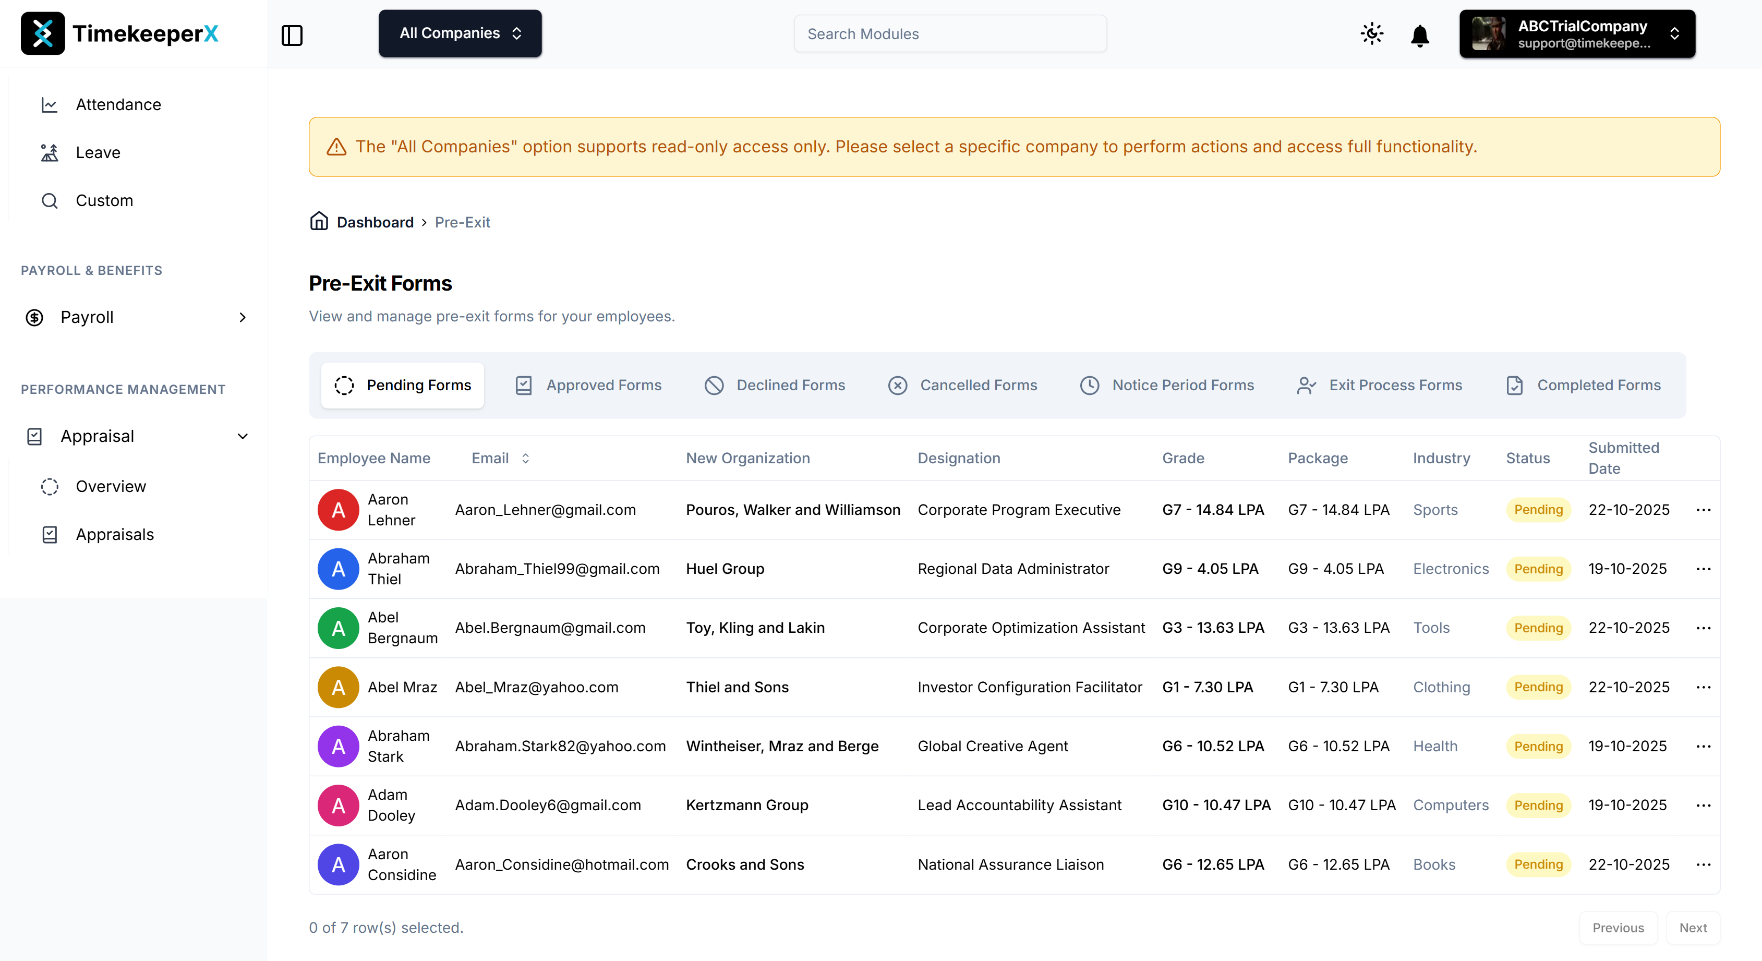The image size is (1762, 961).
Task: Click the Pre-Exit breadcrumb
Action: point(462,222)
